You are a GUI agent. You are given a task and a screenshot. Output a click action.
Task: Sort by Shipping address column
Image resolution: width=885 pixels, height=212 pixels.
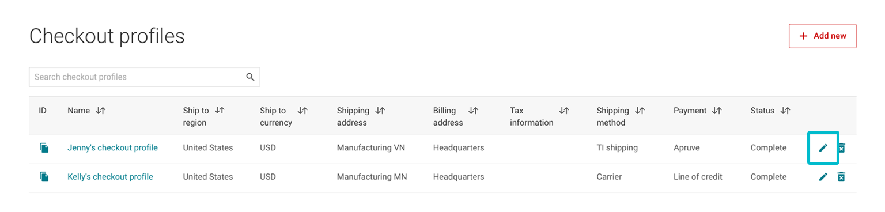(x=380, y=111)
